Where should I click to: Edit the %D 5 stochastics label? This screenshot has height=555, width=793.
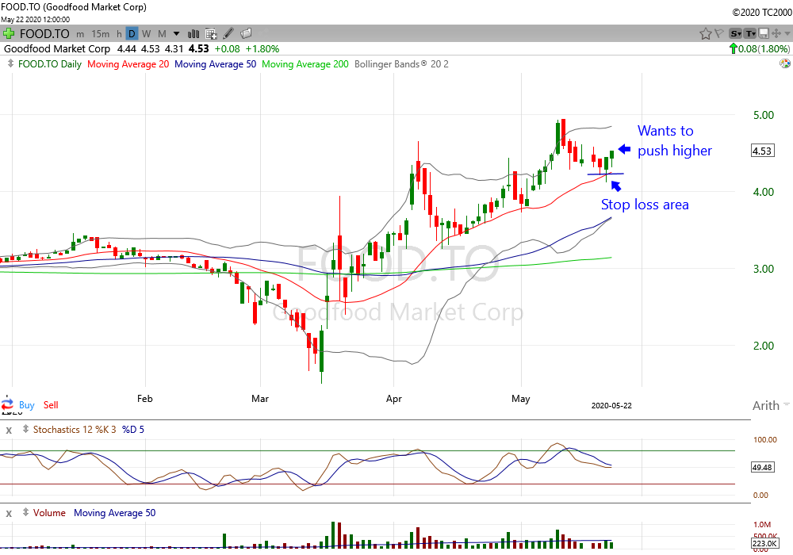133,429
